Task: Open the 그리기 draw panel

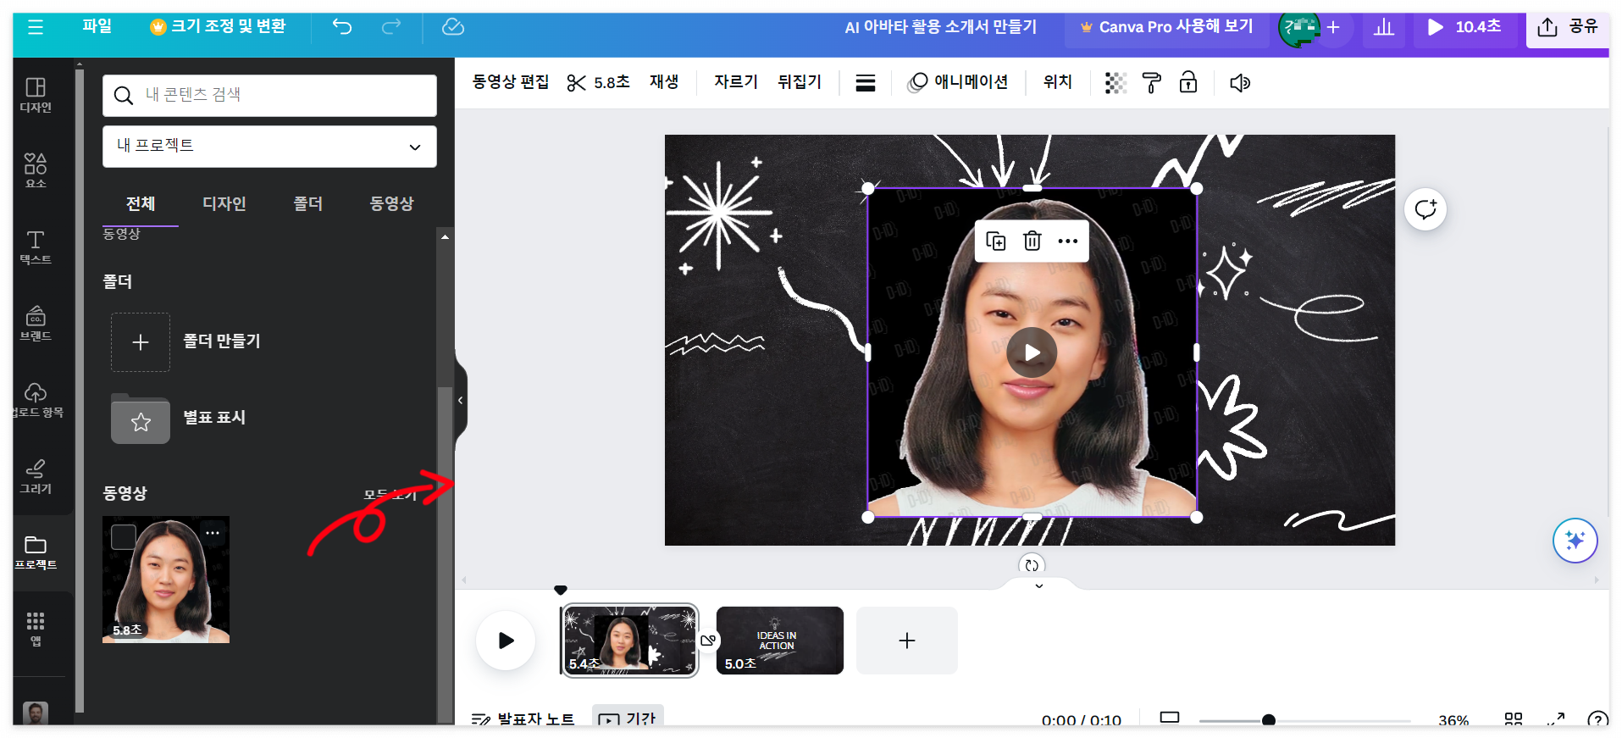Action: coord(36,475)
